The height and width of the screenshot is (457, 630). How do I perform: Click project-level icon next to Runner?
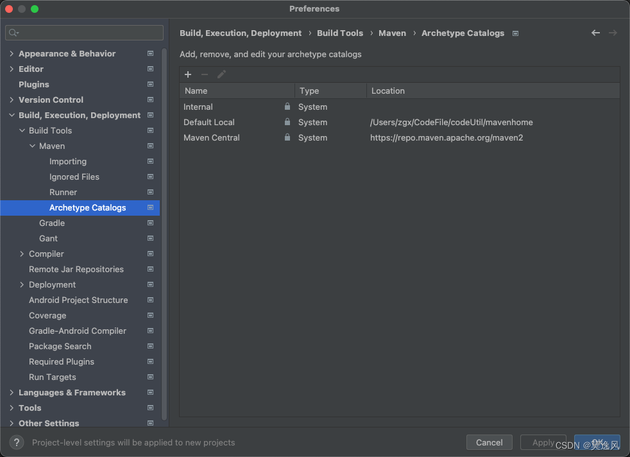(150, 192)
